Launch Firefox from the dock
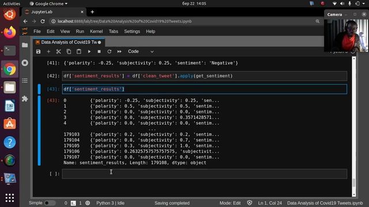The width and height of the screenshot is (369, 207). pos(10,32)
